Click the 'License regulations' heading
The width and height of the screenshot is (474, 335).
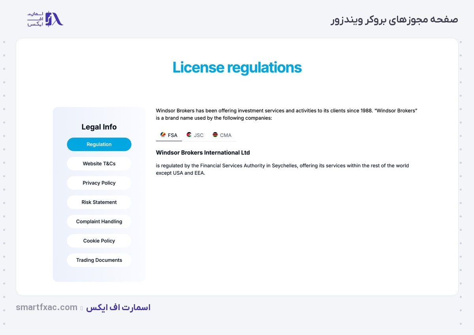point(237,68)
